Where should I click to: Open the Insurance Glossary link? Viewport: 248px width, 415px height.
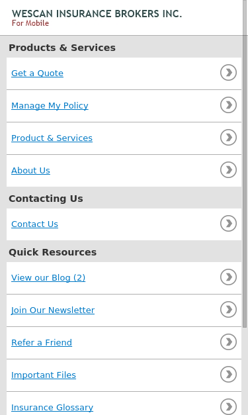(52, 408)
